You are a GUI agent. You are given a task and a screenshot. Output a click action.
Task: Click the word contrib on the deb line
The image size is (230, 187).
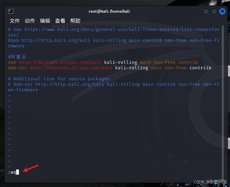point(188,62)
